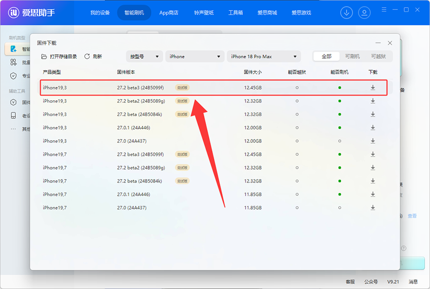Go to 我的设备 tab
Screen dimensions: 430x289
pos(100,12)
